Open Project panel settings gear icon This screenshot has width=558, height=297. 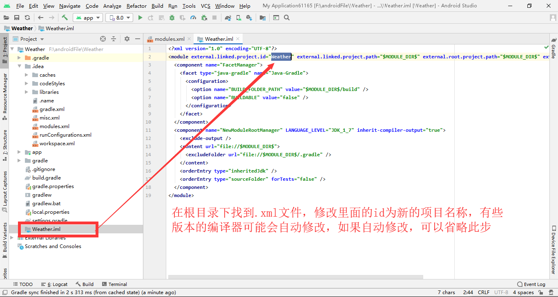click(127, 39)
